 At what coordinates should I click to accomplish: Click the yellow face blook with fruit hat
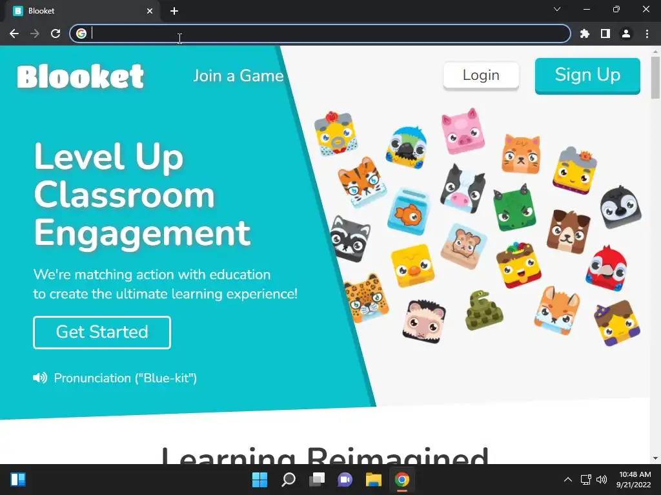tap(518, 265)
